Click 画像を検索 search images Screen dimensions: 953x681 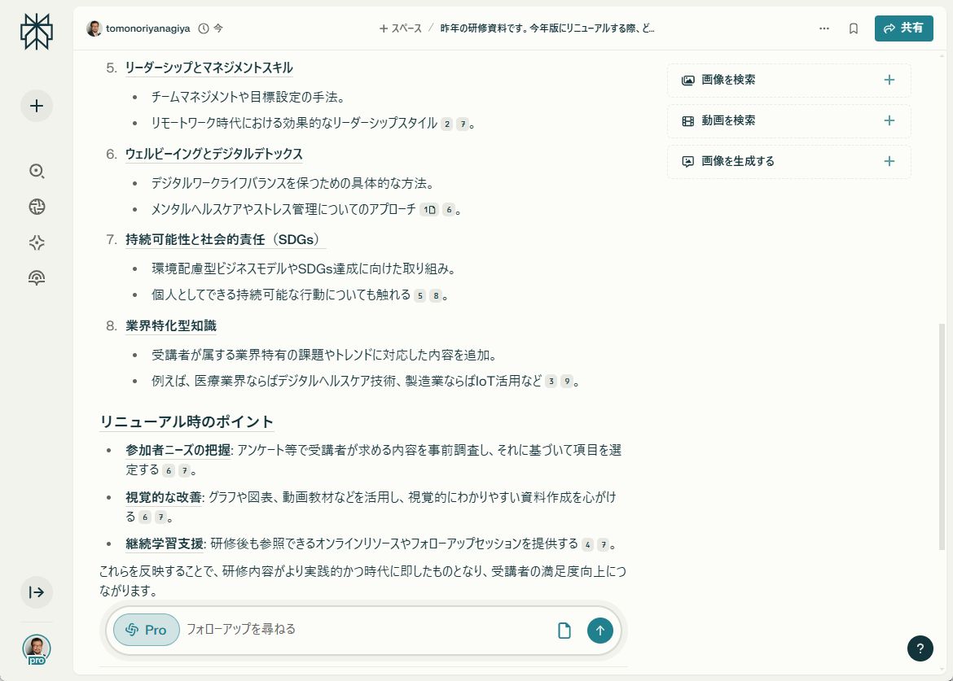pyautogui.click(x=789, y=80)
